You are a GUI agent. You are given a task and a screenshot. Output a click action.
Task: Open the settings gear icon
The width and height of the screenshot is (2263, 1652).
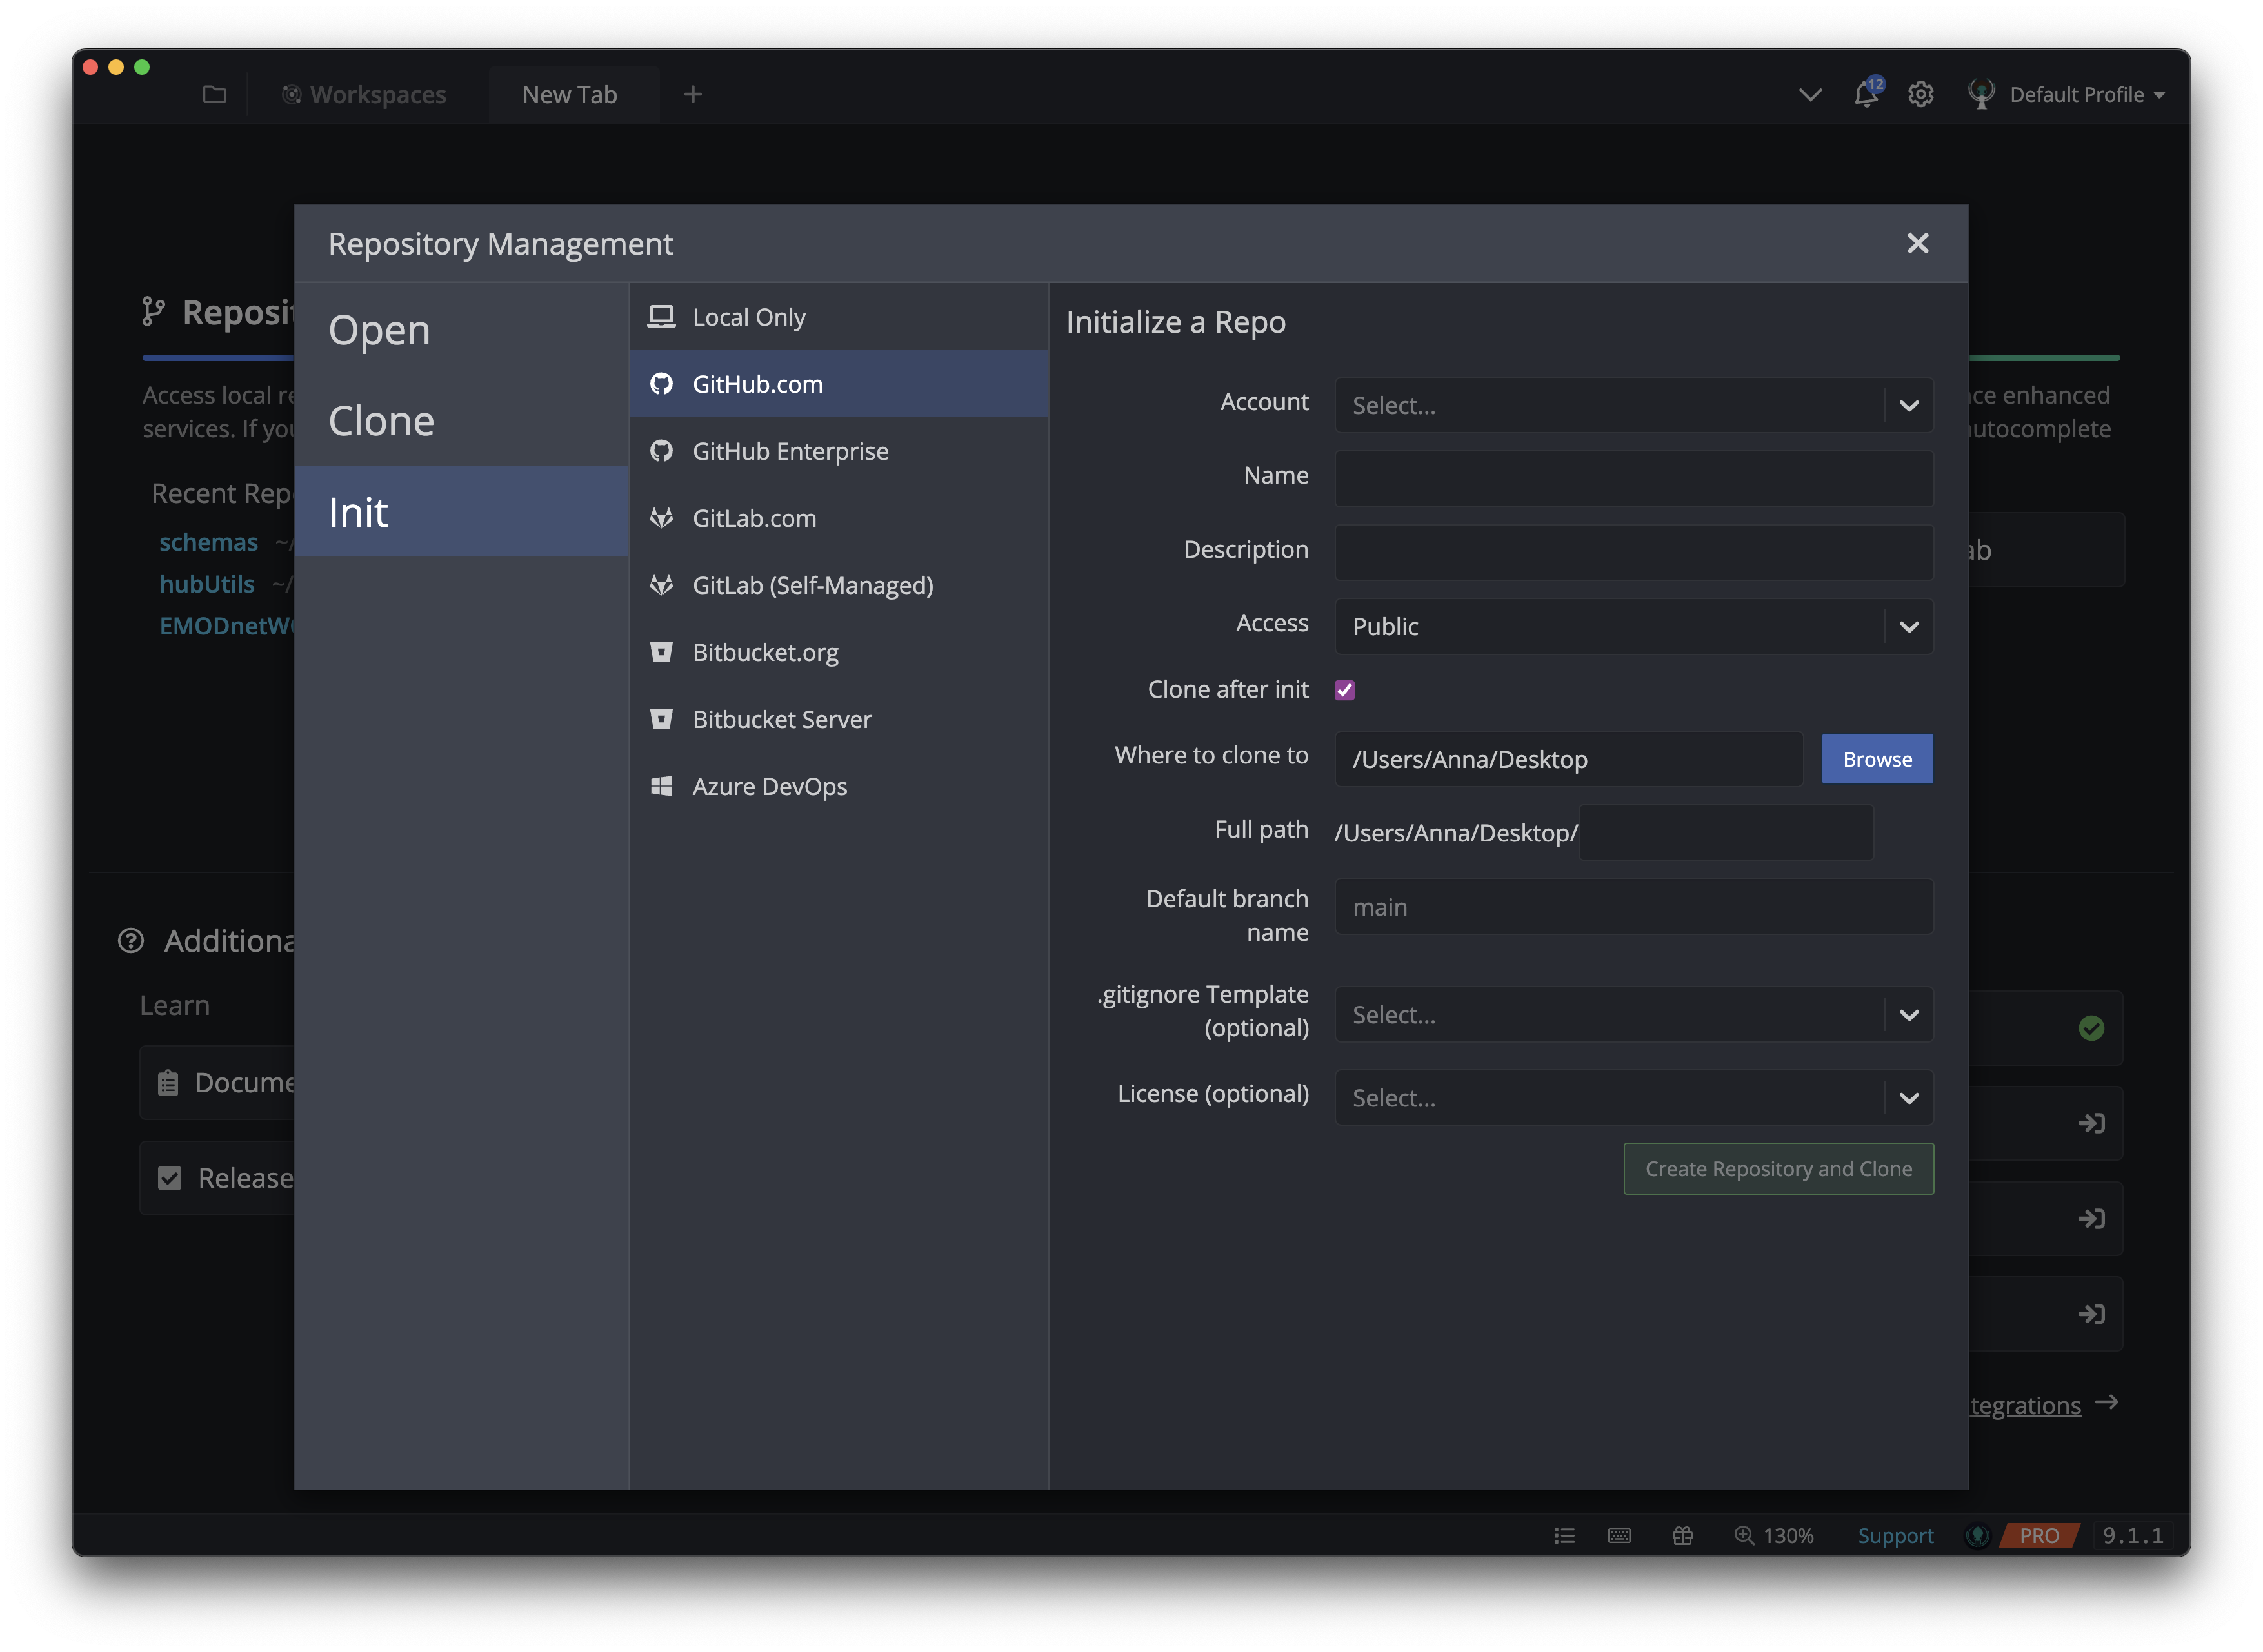[x=1920, y=94]
